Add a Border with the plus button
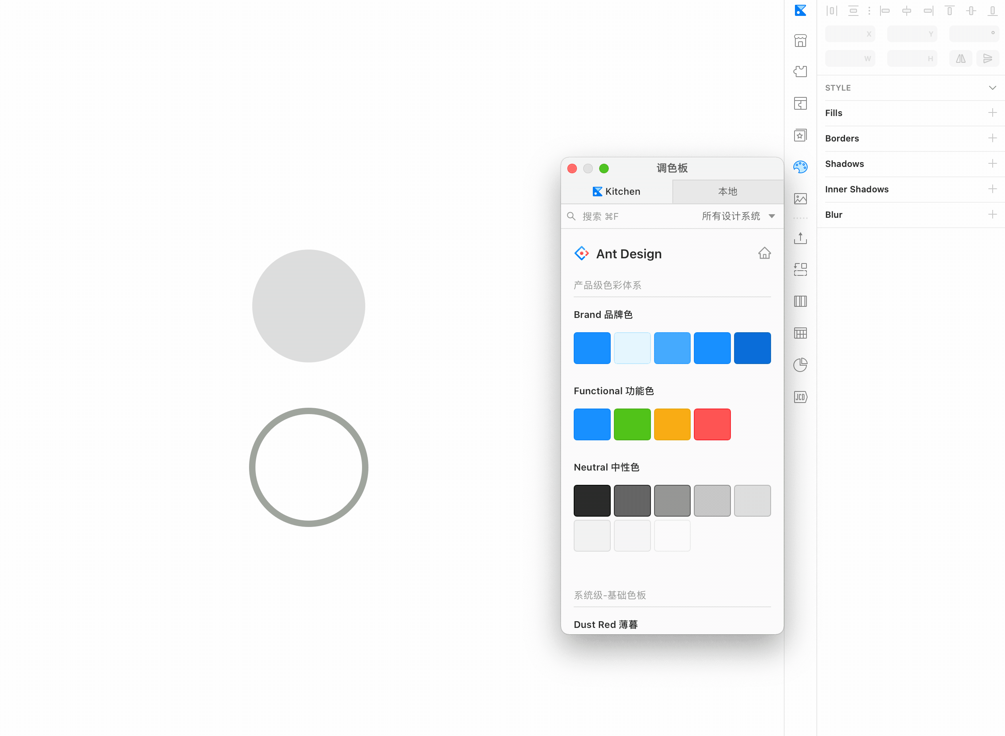The width and height of the screenshot is (1005, 736). [x=992, y=138]
